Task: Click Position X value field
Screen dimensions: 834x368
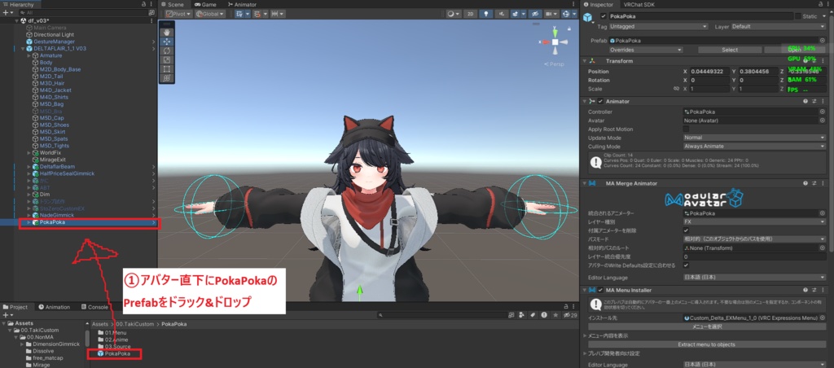Action: tap(709, 72)
